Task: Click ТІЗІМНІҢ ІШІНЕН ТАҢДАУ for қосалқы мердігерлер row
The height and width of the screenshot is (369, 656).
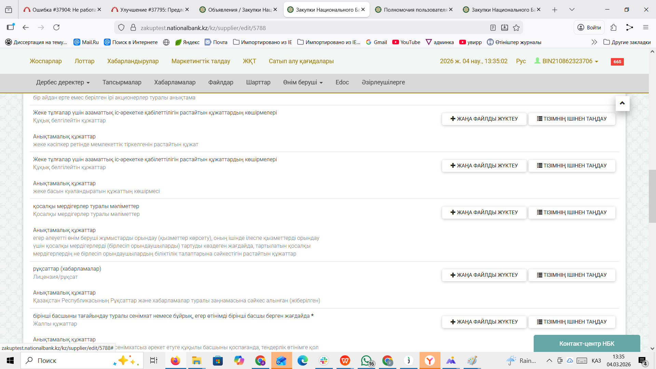Action: tap(572, 213)
